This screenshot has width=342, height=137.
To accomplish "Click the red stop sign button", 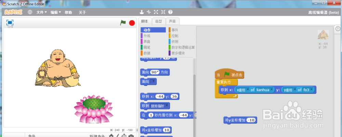I will pyautogui.click(x=132, y=23).
